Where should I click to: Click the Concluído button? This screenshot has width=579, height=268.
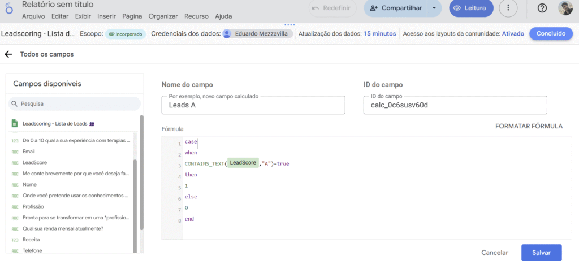pos(551,34)
